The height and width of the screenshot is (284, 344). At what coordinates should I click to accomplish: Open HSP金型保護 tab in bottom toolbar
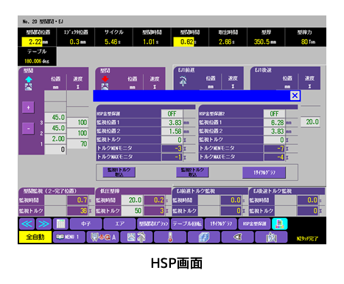254,224
